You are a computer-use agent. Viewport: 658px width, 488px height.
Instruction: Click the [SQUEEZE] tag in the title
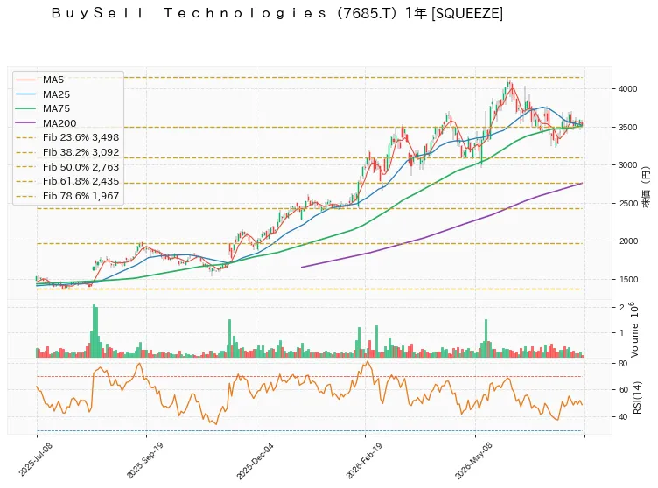pyautogui.click(x=466, y=13)
